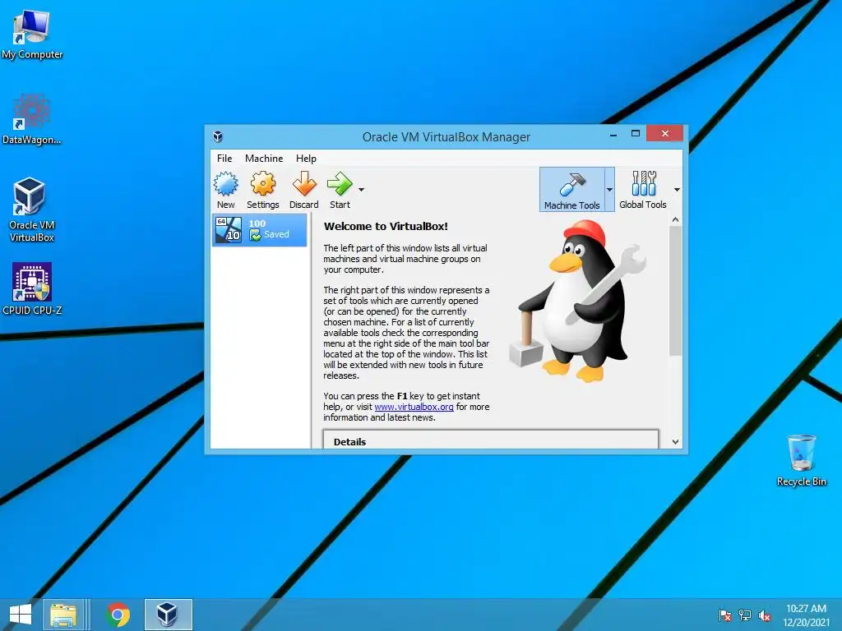Click the Saved state icon of VM 100
Image resolution: width=842 pixels, height=631 pixels.
(255, 235)
